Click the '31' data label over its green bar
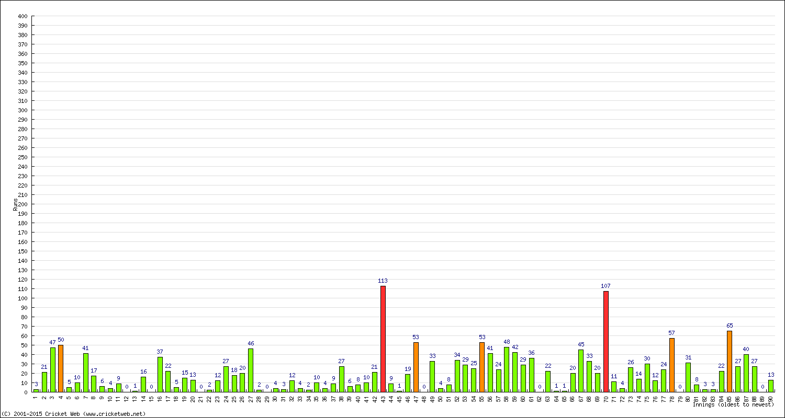The image size is (785, 418). pos(688,357)
